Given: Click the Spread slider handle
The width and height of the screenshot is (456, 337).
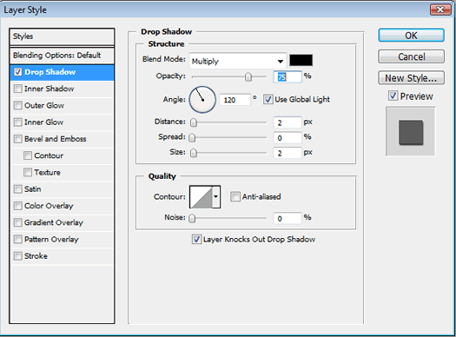Looking at the screenshot, I should [x=192, y=138].
